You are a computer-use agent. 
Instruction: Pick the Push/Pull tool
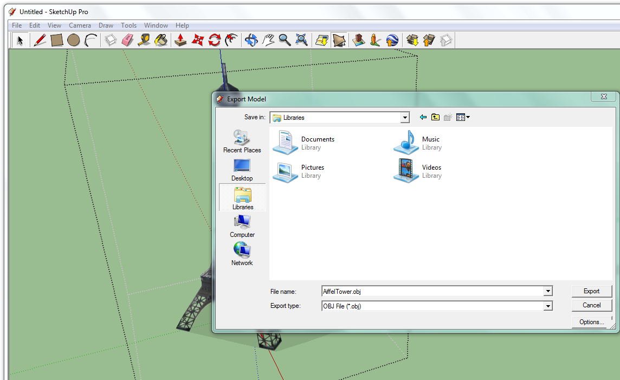pos(180,40)
